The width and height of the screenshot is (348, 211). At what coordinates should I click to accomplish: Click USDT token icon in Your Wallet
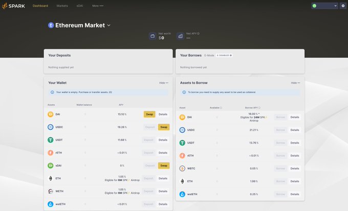click(x=50, y=140)
